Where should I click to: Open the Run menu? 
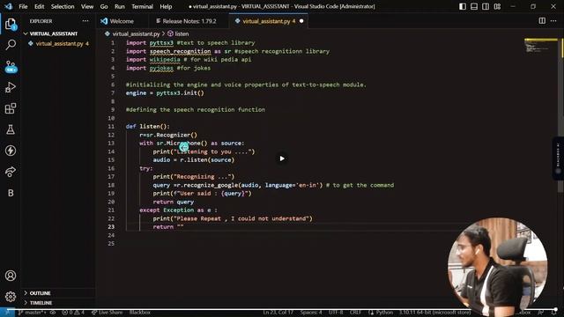click(x=120, y=6)
